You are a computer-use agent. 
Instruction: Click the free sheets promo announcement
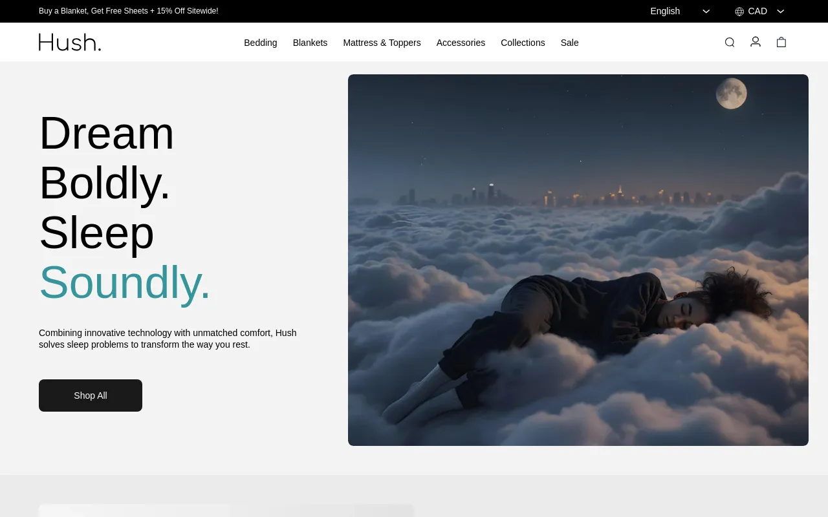point(129,11)
